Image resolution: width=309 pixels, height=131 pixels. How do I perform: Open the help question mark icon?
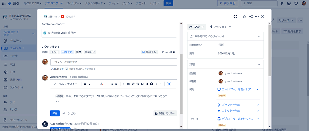289,3
